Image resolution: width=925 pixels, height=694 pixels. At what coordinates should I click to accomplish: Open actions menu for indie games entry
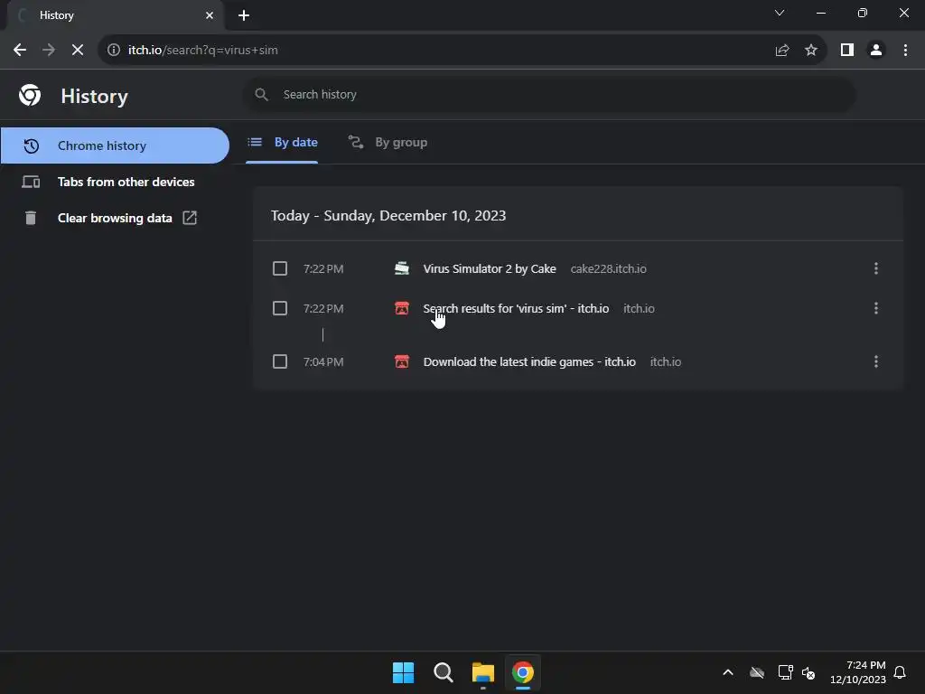(876, 361)
